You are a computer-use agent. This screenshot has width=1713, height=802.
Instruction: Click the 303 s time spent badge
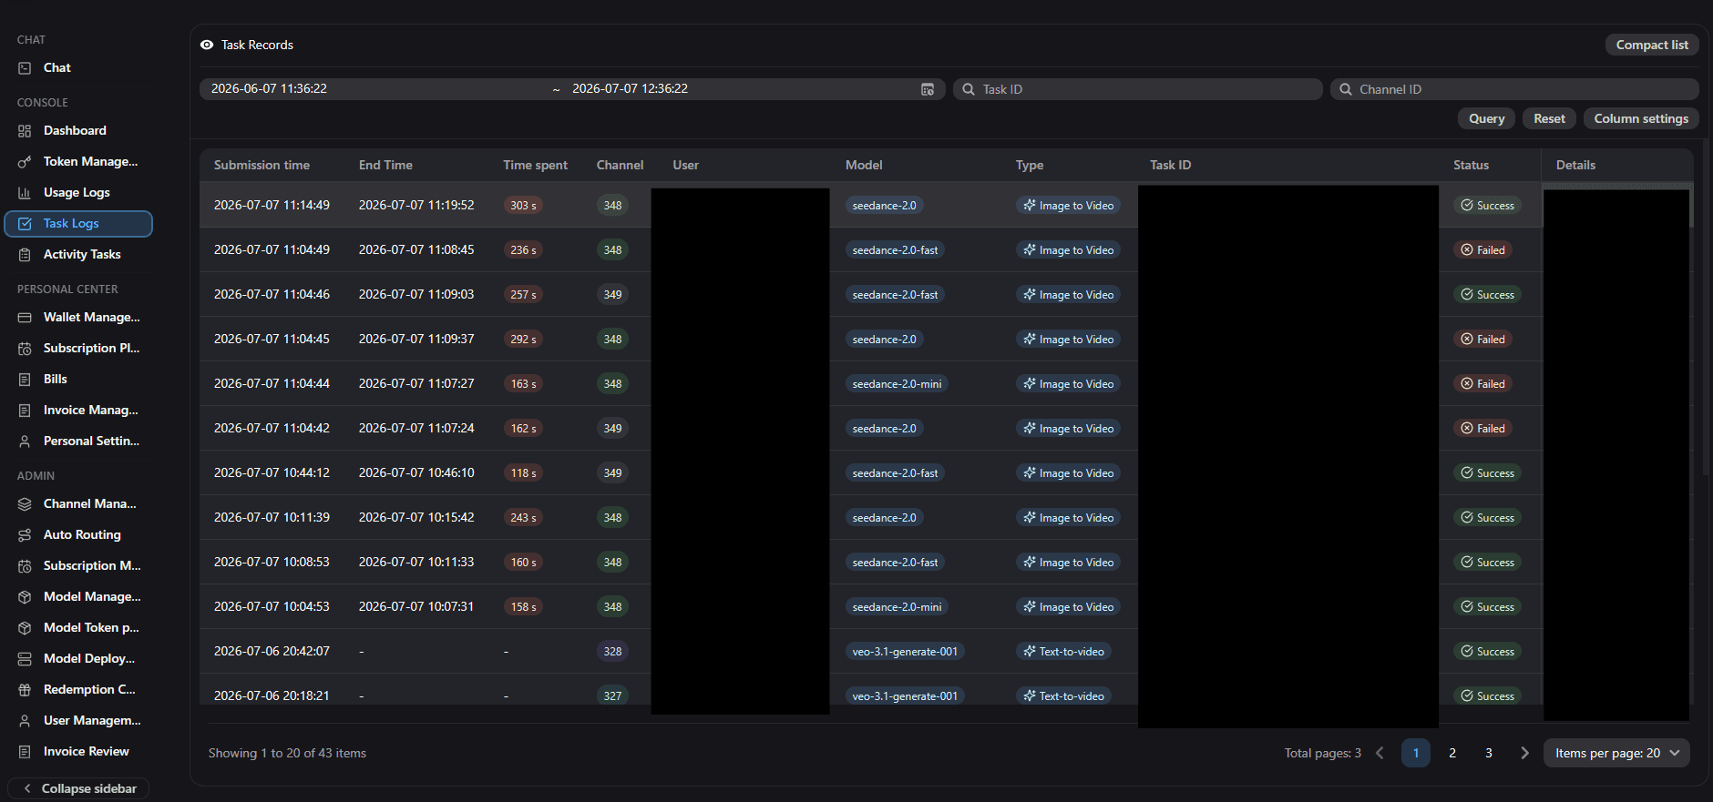(x=523, y=206)
